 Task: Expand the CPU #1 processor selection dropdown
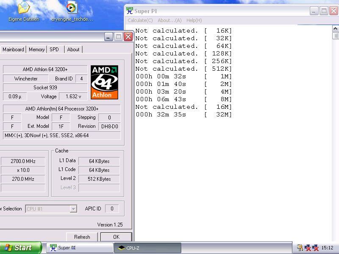[73, 209]
